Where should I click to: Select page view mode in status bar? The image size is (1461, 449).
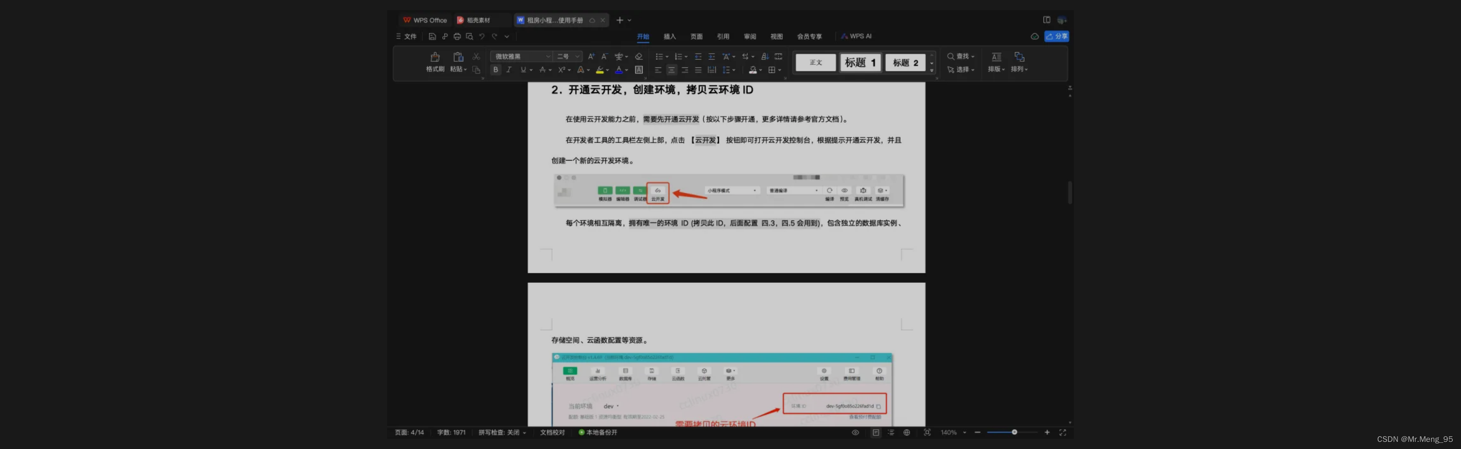(876, 433)
